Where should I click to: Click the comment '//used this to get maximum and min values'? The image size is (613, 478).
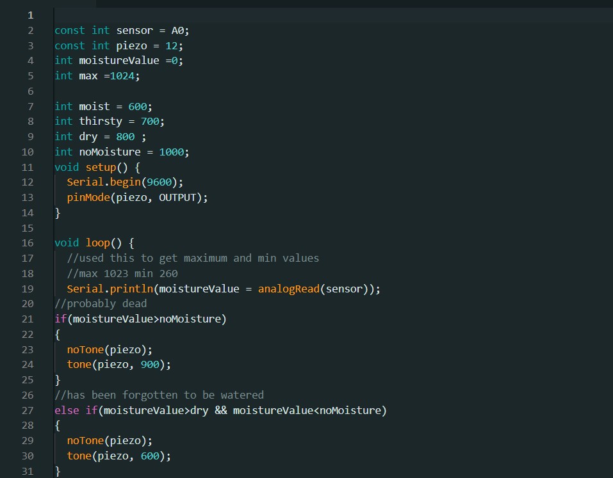pyautogui.click(x=193, y=258)
